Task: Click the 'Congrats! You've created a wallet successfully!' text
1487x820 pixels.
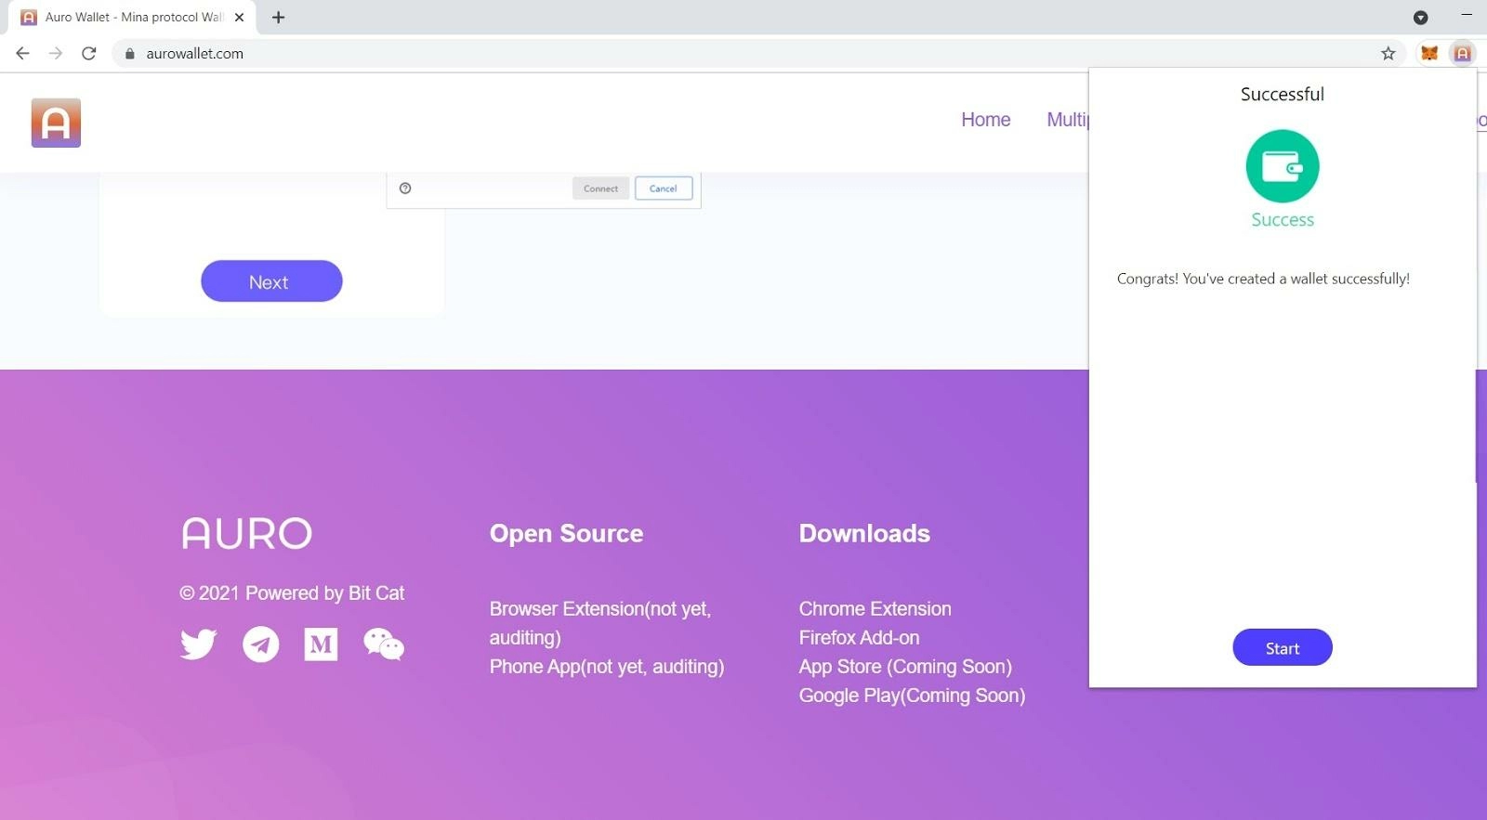Action: pos(1263,279)
